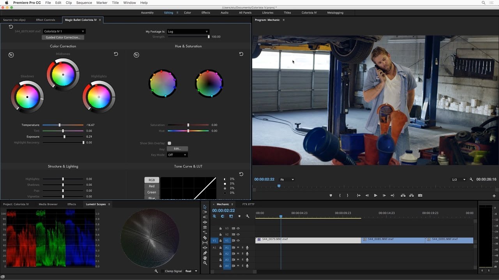499x280 pixels.
Task: Toggle V1 track output eye icon
Action: pyautogui.click(x=238, y=241)
